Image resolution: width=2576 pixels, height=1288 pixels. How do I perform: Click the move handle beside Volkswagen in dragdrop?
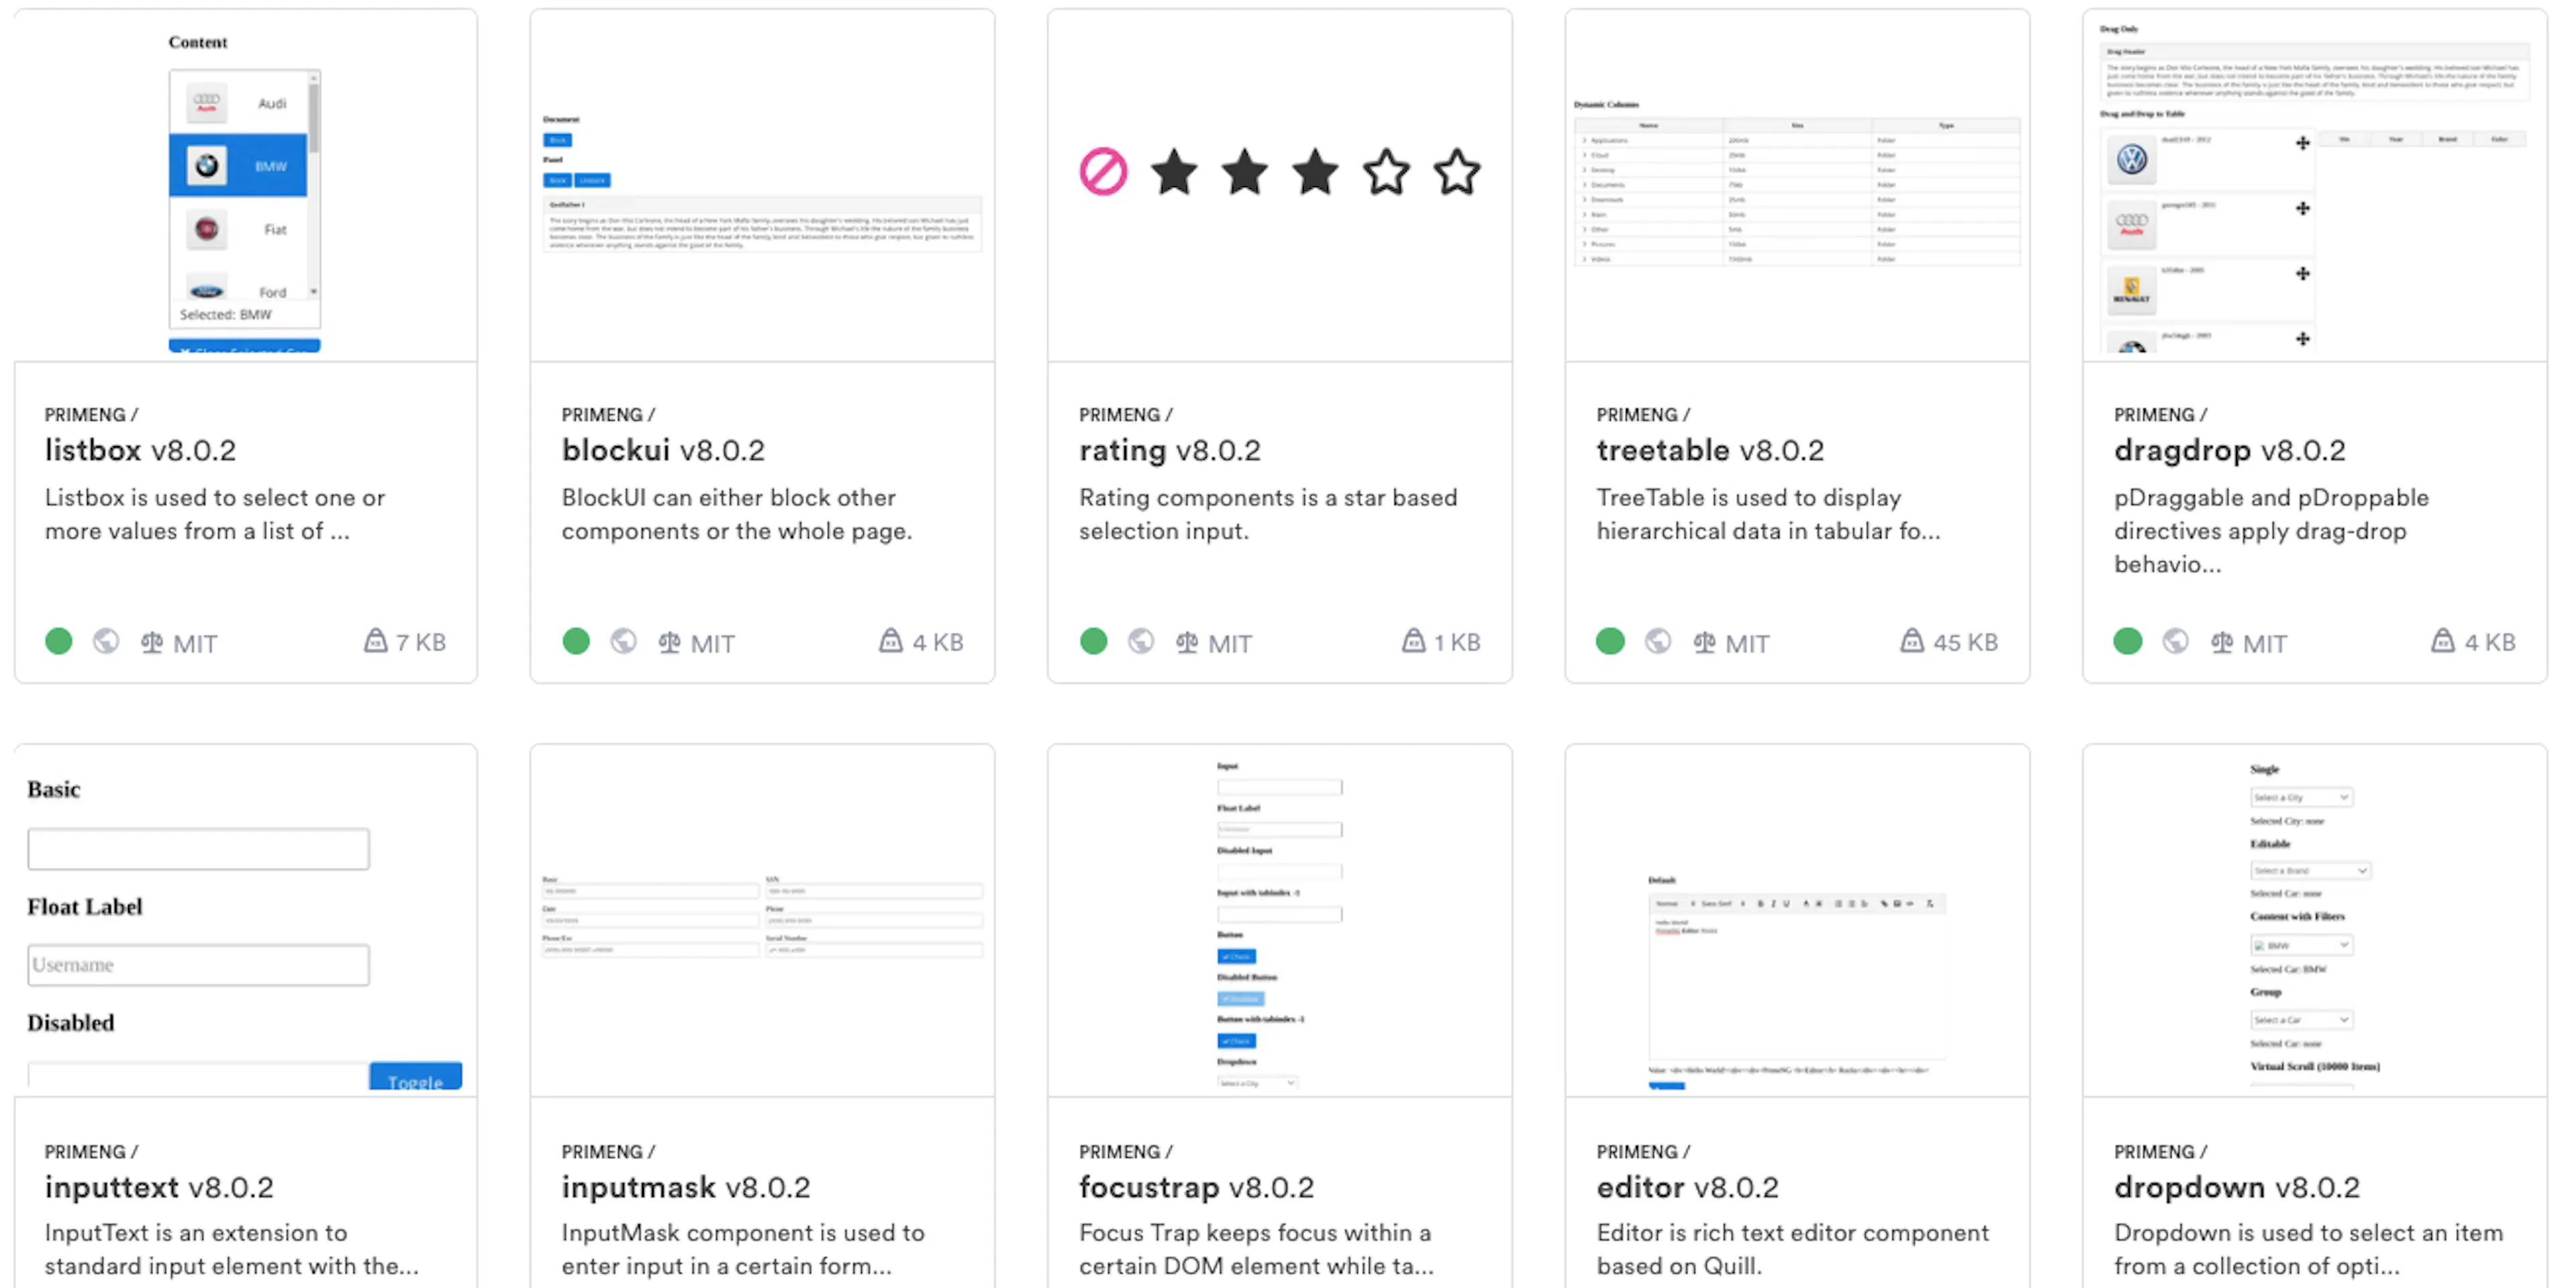tap(2303, 144)
